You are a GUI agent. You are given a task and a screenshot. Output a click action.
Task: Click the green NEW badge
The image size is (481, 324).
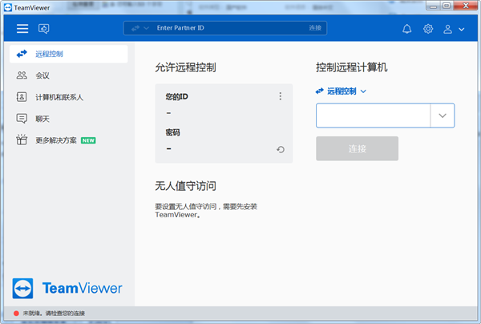click(88, 140)
